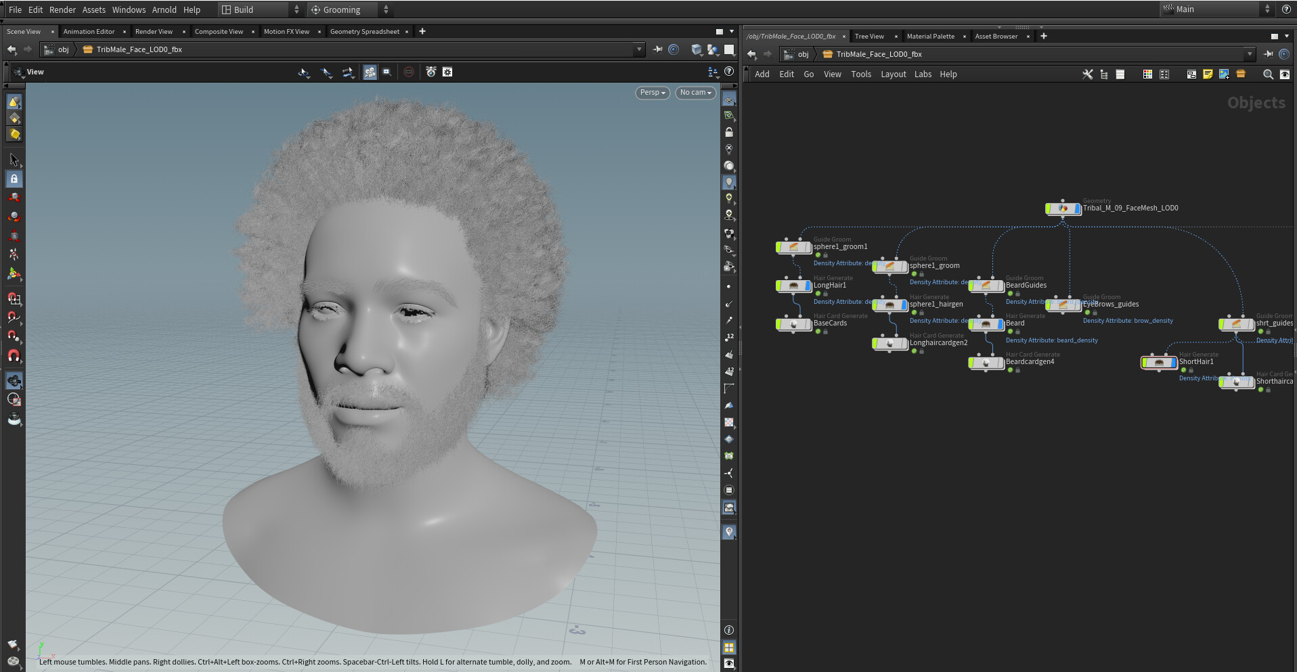Select the Tribal_M_09_FaceMesh_LOD0 geometry node
This screenshot has height=672, width=1297.
(x=1064, y=208)
